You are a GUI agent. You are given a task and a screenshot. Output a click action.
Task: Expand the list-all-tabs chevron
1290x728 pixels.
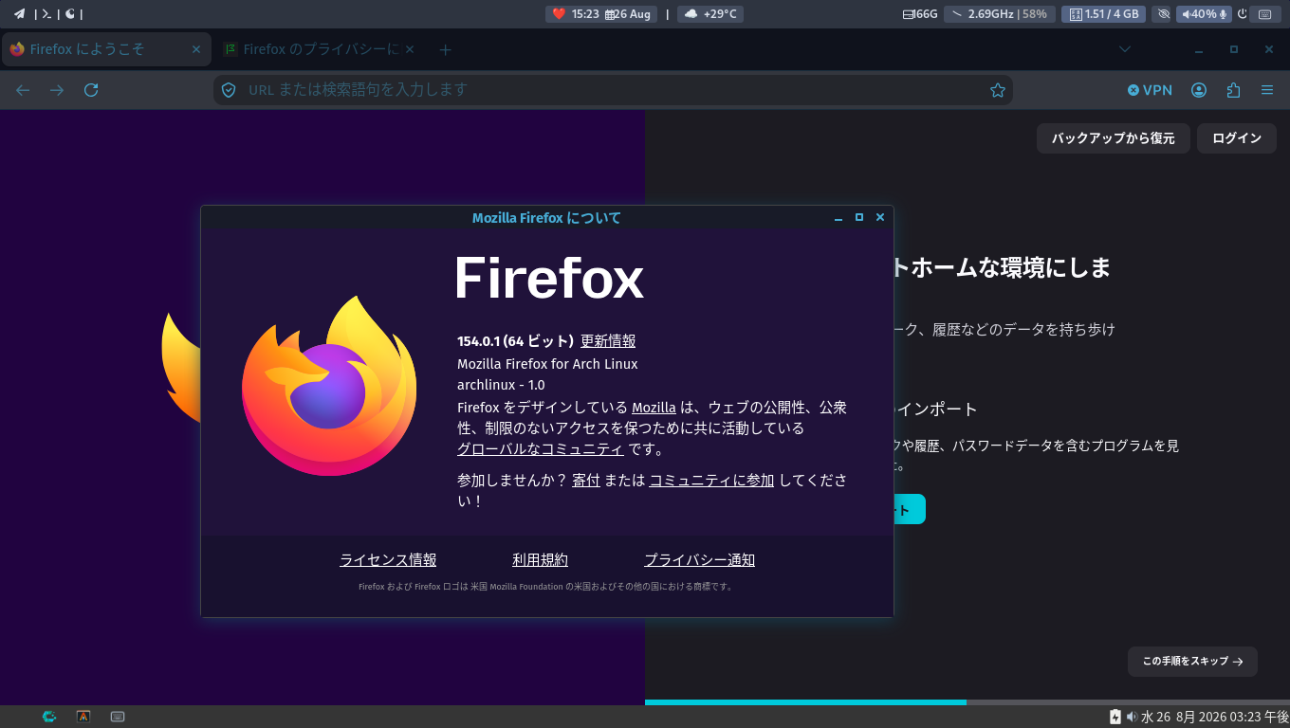click(1125, 49)
